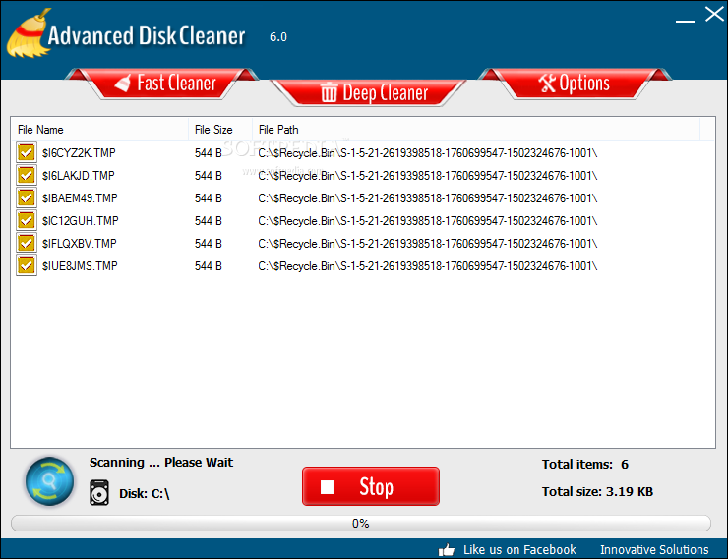
Task: Sort by the File Size column header
Action: click(x=220, y=130)
